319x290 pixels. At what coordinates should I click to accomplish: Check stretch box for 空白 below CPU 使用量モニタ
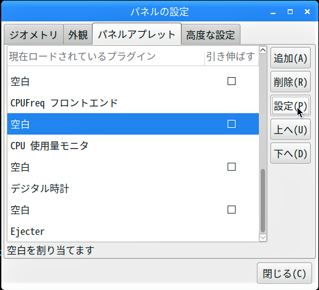click(231, 167)
